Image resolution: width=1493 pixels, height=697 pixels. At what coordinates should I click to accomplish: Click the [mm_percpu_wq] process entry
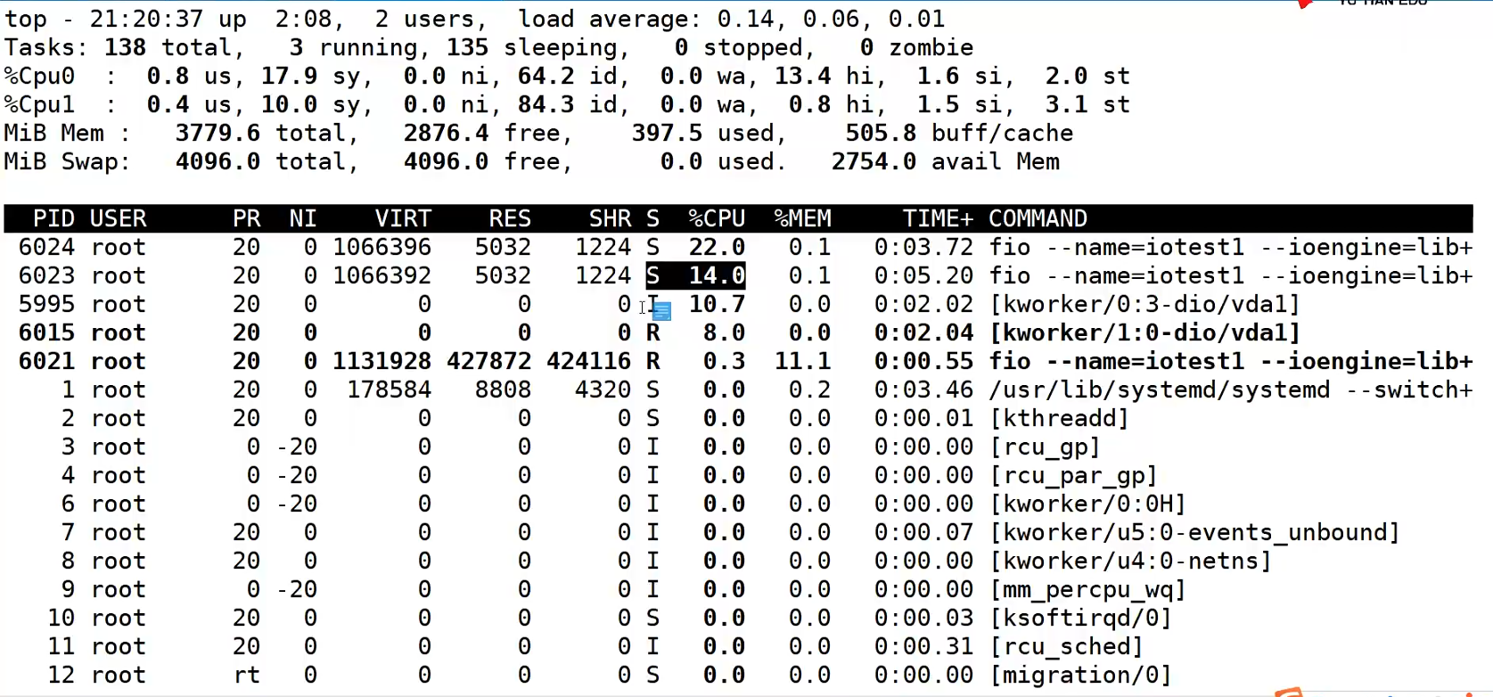tap(1087, 589)
